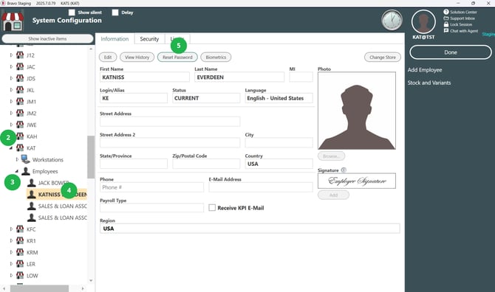Image resolution: width=495 pixels, height=292 pixels.
Task: Expand the J12 tree node
Action: coord(11,55)
